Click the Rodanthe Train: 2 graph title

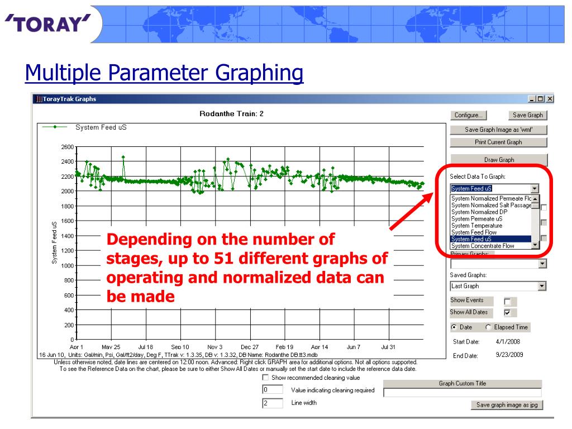pos(231,114)
